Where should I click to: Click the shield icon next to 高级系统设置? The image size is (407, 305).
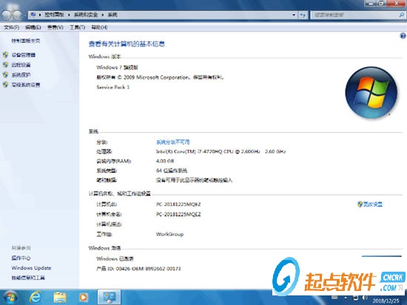[6, 84]
